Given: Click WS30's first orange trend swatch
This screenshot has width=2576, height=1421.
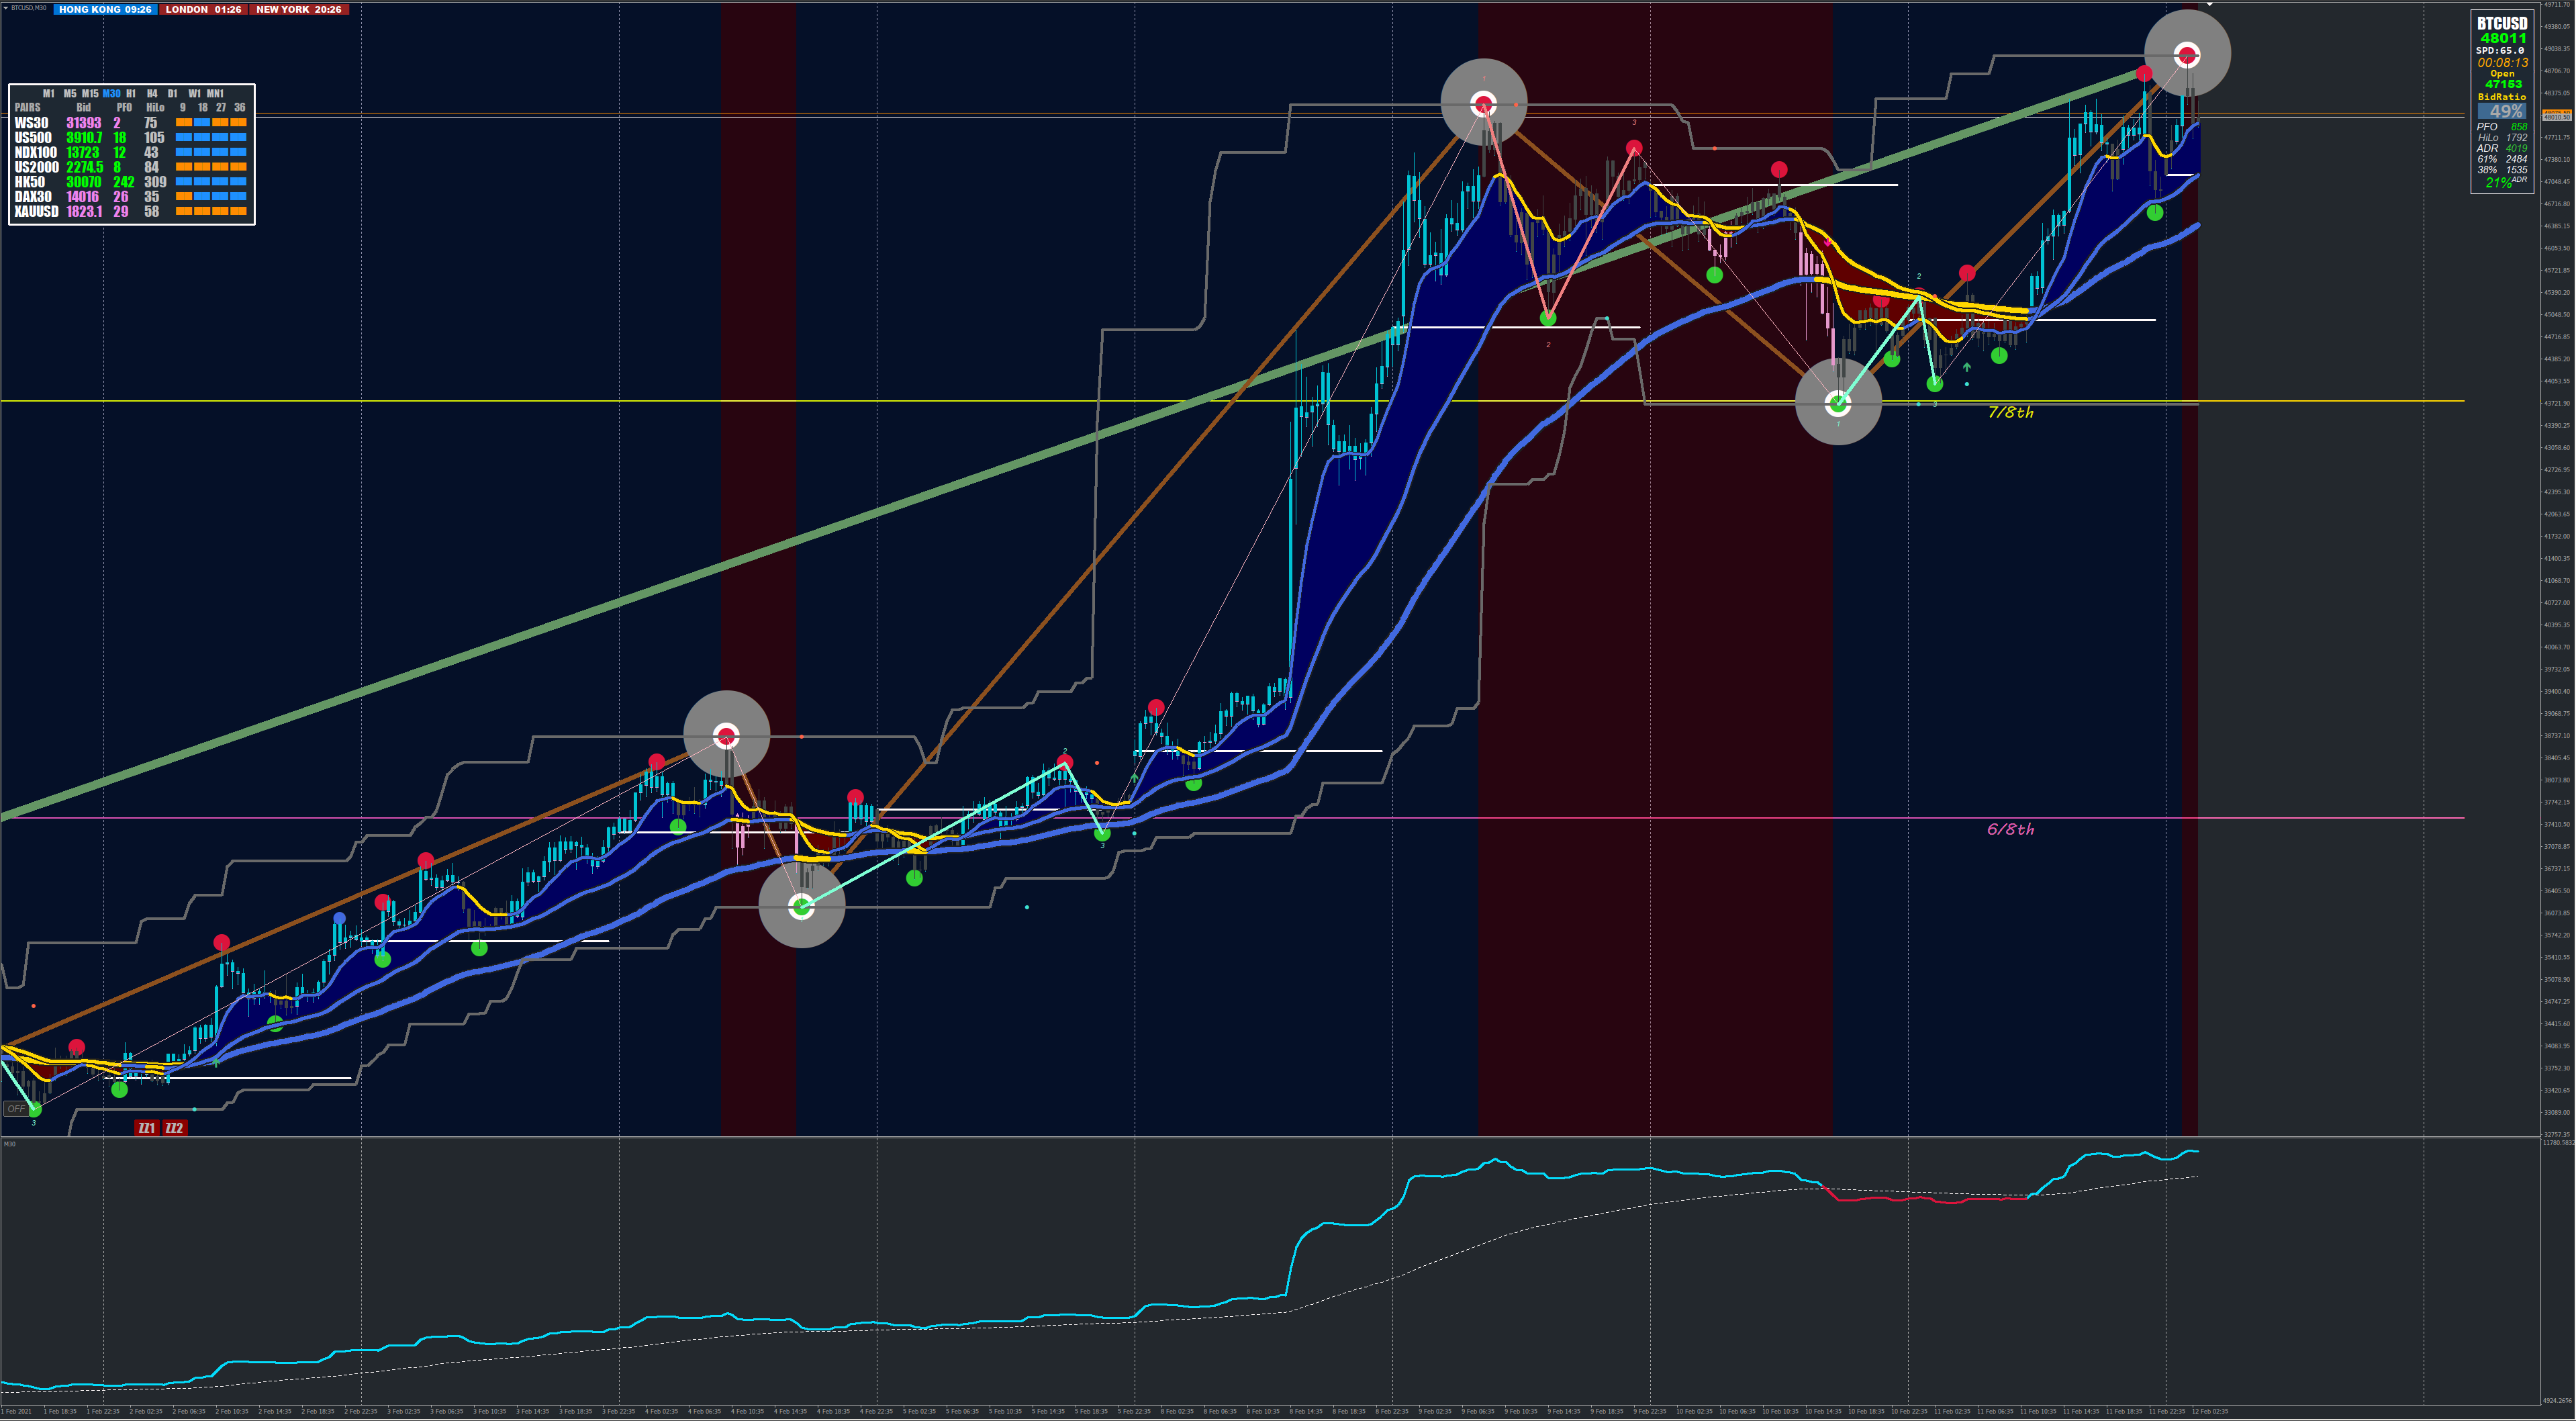Looking at the screenshot, I should pos(183,123).
